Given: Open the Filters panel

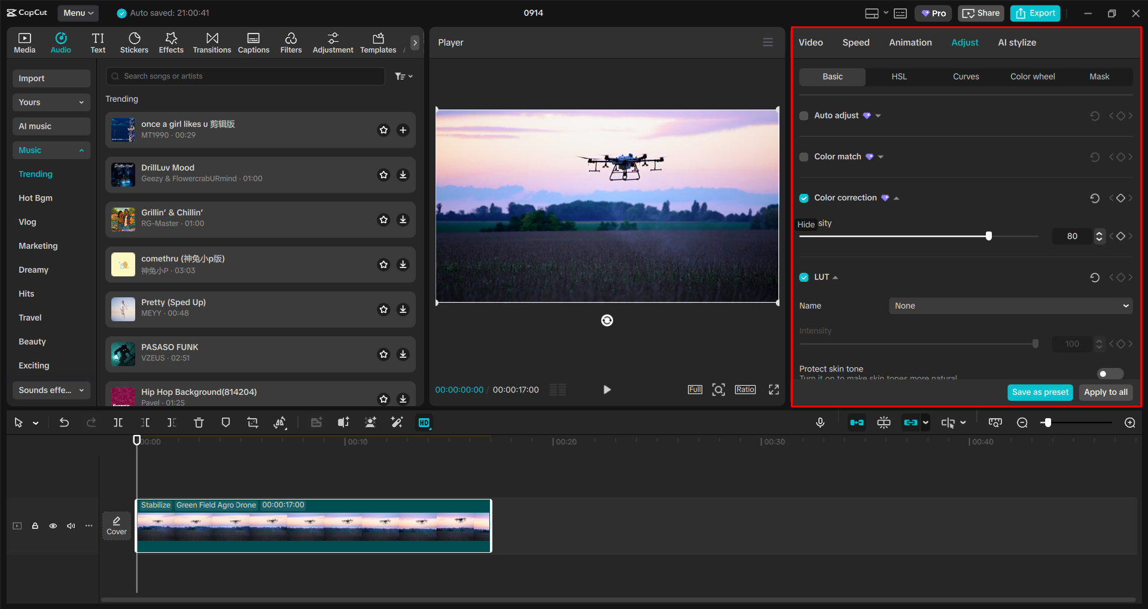Looking at the screenshot, I should (291, 42).
